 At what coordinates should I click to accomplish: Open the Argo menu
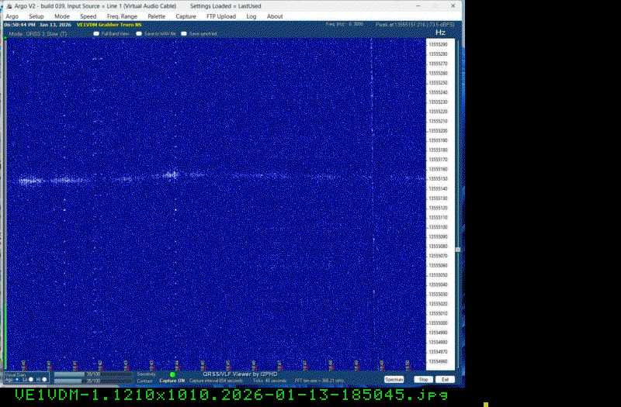tap(12, 16)
